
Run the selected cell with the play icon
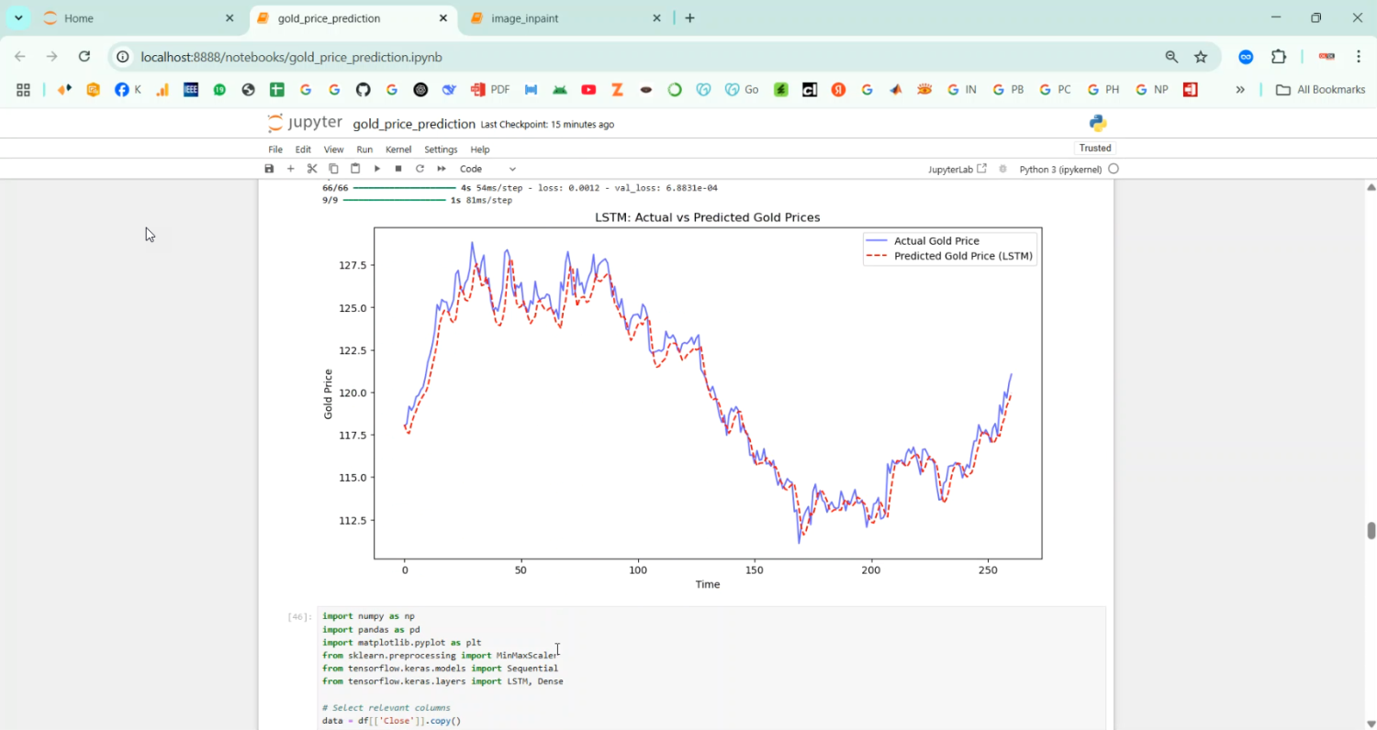click(377, 169)
